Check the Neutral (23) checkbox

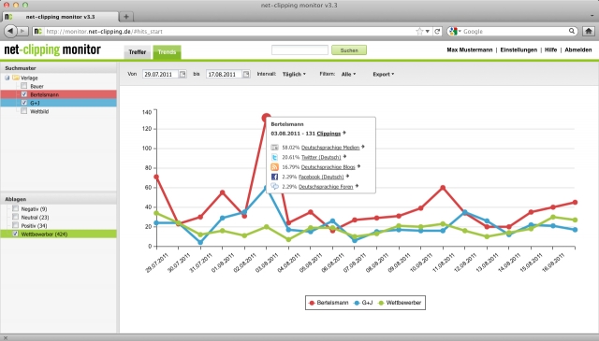click(x=15, y=217)
